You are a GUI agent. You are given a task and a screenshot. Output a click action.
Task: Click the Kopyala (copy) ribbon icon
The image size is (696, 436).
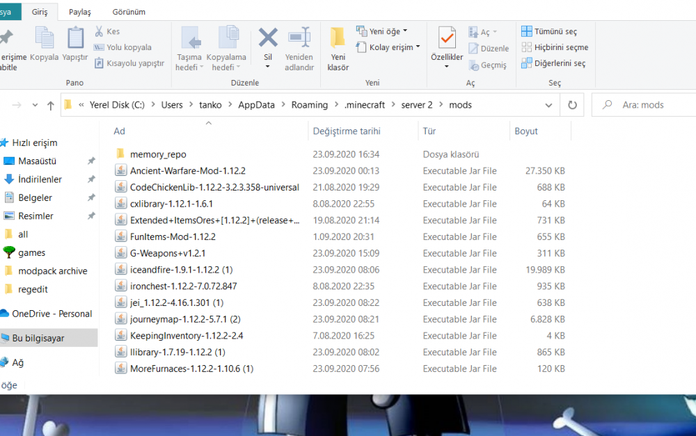coord(45,42)
